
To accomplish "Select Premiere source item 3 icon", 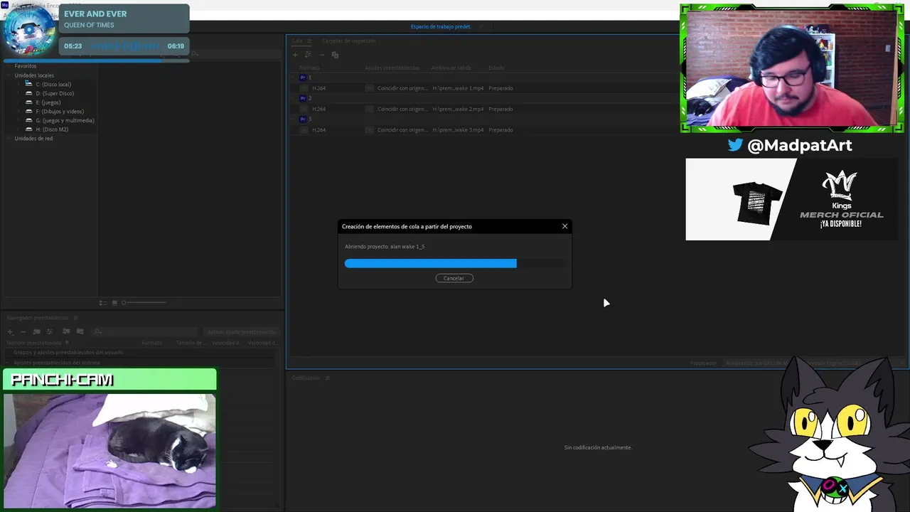I will click(303, 119).
